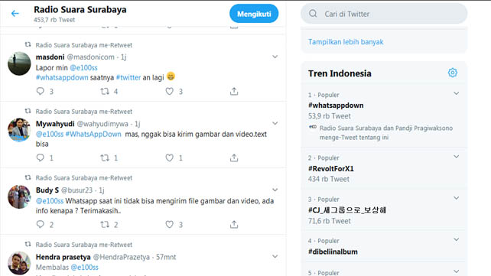This screenshot has height=276, width=491.
Task: Open Tren Indonesia settings gear
Action: 453,73
